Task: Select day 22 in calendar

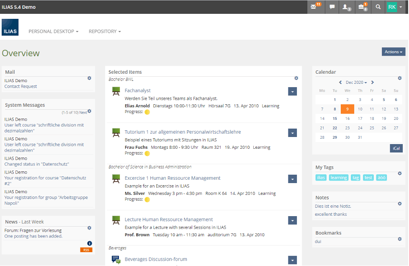Action: [x=334, y=128]
